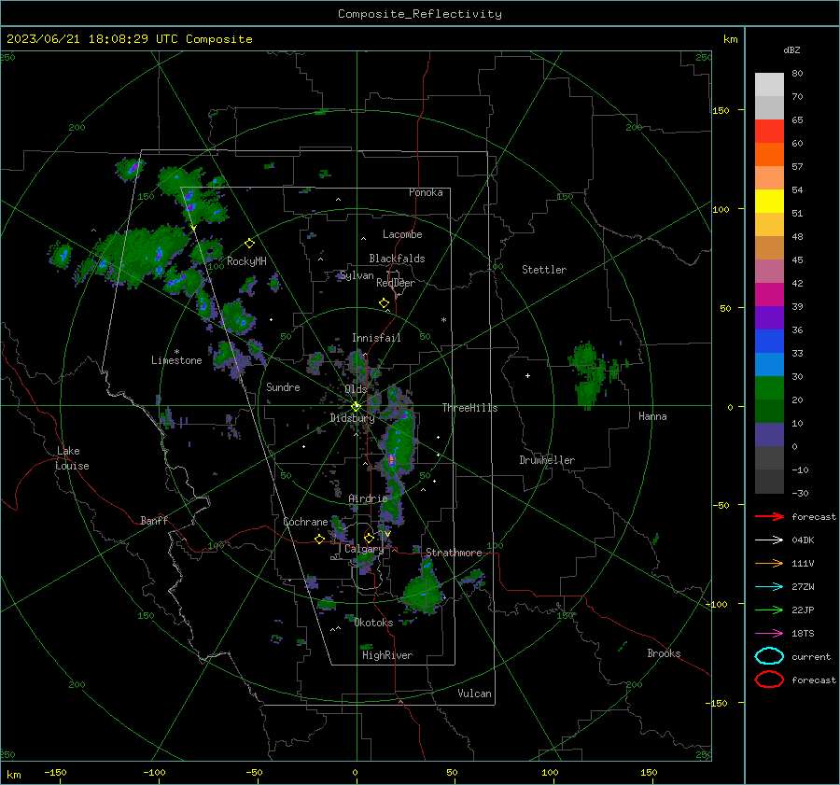
Task: Select the orange 60 dBZ color swatch
Action: pyautogui.click(x=769, y=154)
